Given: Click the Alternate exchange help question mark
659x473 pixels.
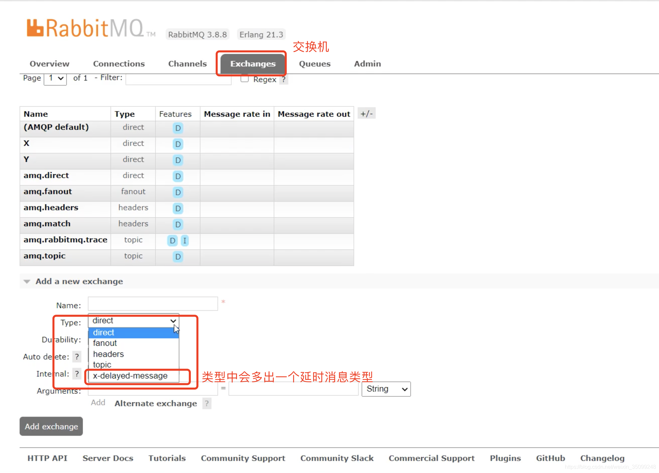Looking at the screenshot, I should click(x=207, y=404).
